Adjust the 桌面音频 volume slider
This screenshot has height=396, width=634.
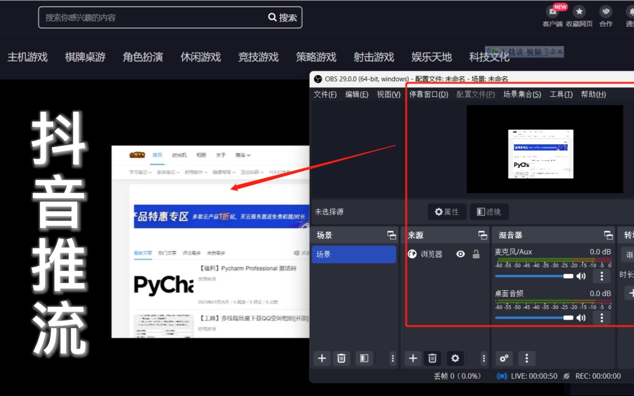[x=534, y=318]
